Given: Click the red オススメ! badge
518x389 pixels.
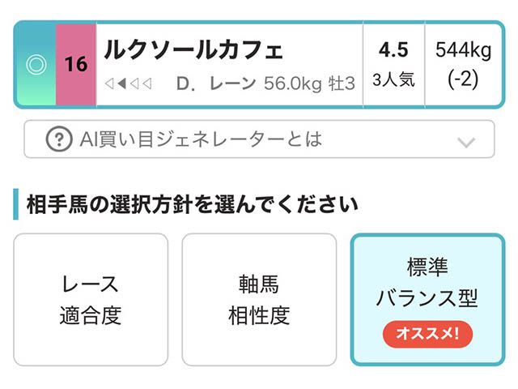Looking at the screenshot, I should (427, 333).
